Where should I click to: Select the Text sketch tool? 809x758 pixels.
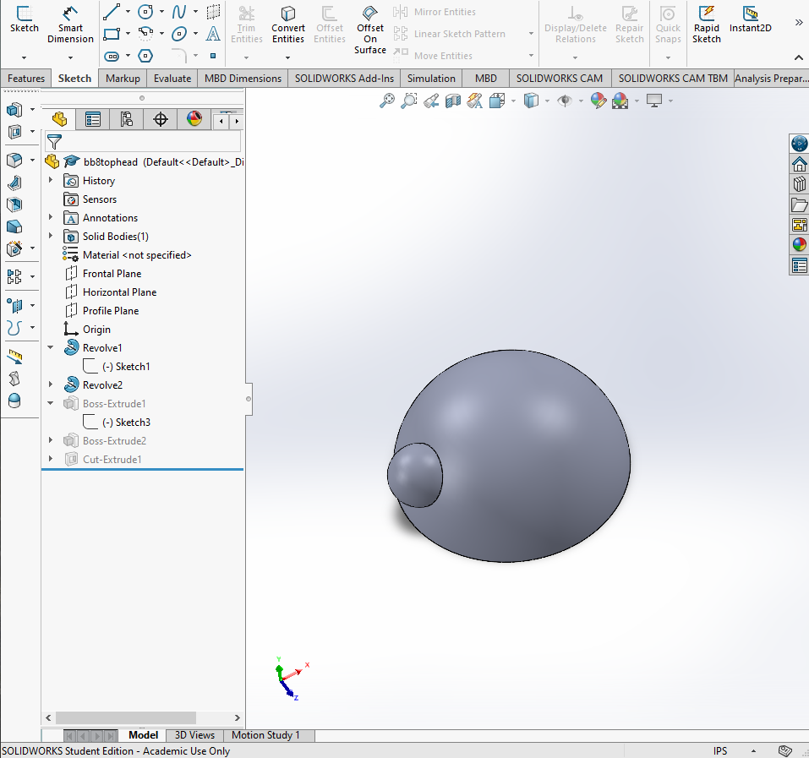[x=213, y=34]
